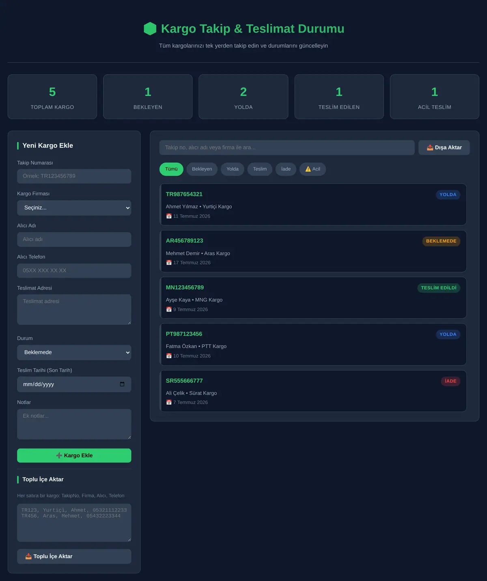This screenshot has height=581, width=487.
Task: Select the Tümü filter tab
Action: click(171, 169)
